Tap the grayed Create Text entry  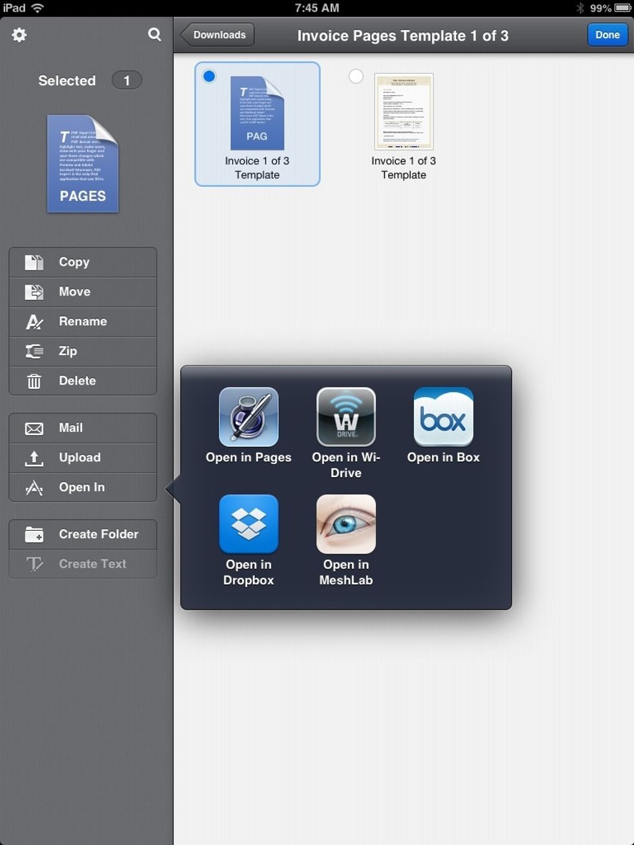point(83,564)
